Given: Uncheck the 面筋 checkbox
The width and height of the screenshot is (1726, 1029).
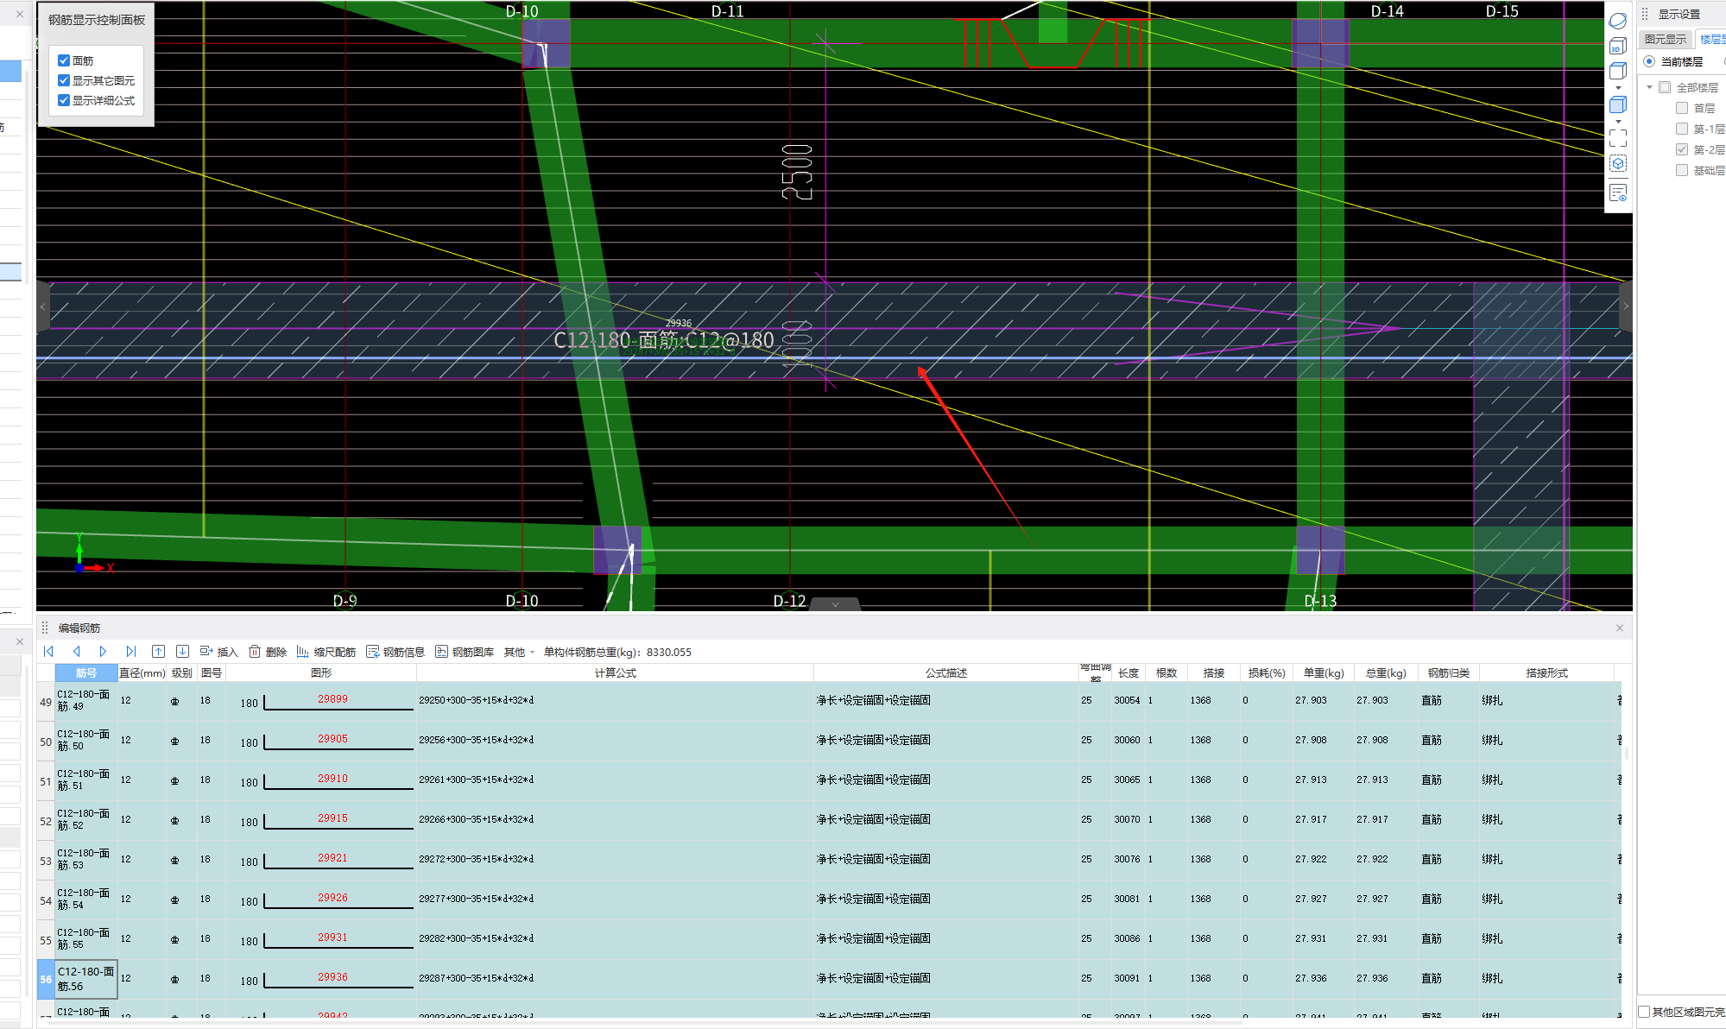Looking at the screenshot, I should [64, 60].
